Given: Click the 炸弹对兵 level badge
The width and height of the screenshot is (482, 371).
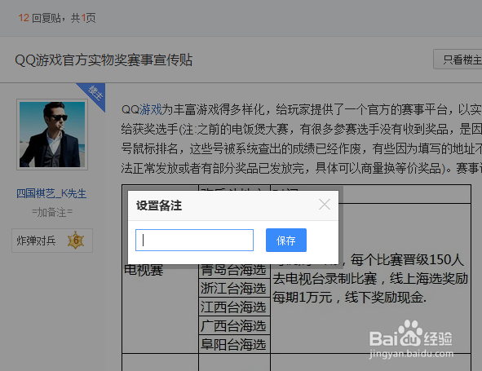Looking at the screenshot, I should (52, 241).
